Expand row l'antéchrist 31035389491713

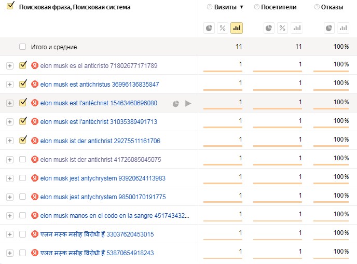pos(9,122)
